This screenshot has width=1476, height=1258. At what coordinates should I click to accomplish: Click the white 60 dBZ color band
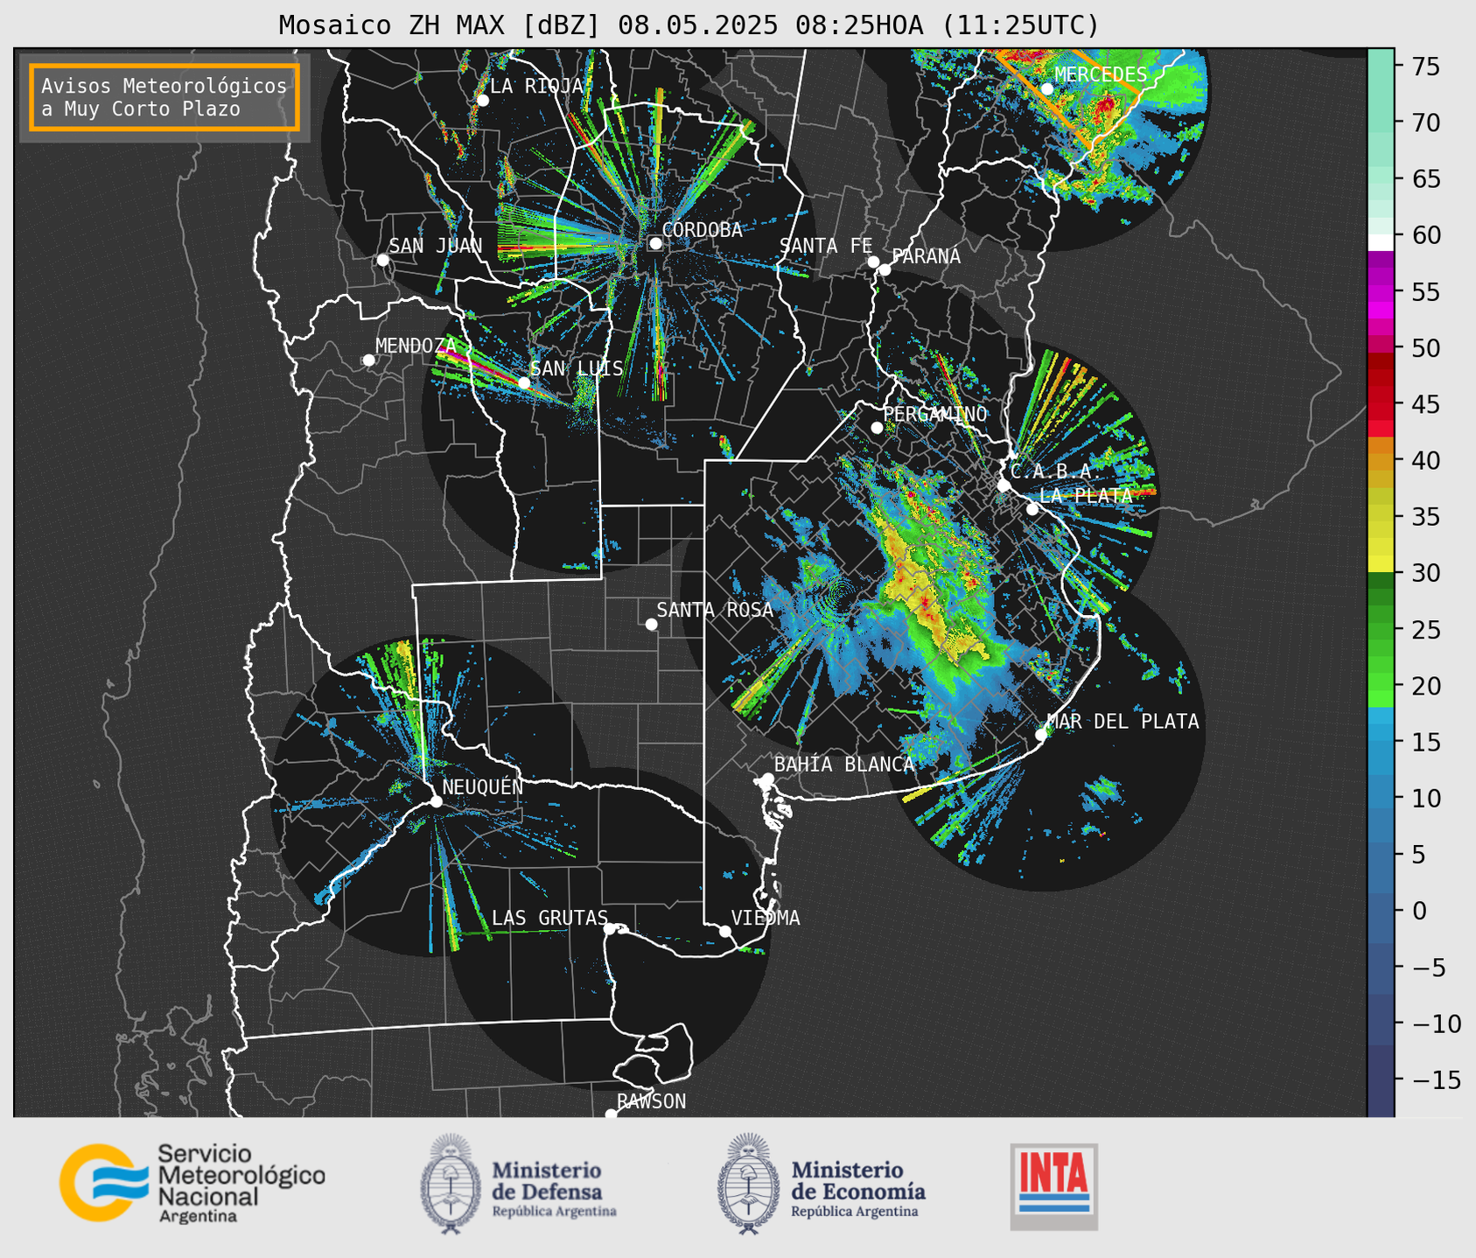1381,242
